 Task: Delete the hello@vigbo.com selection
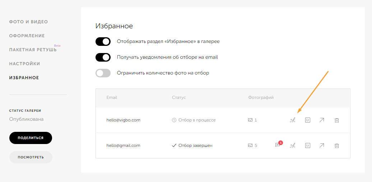tap(336, 120)
